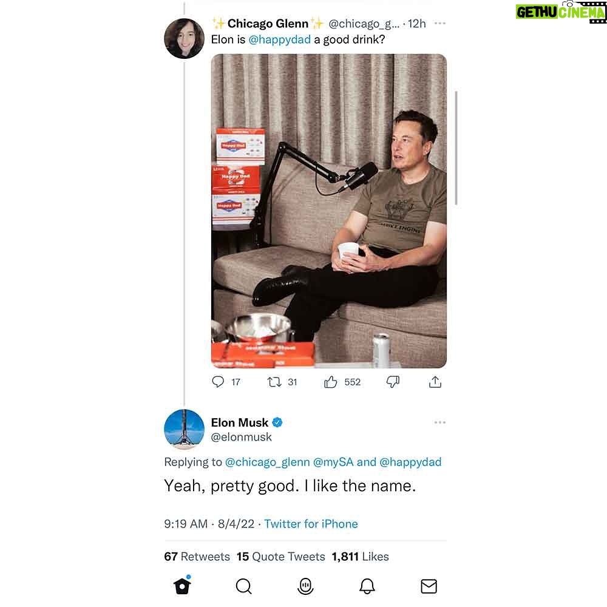Open more options on Elon Musk's reply
This screenshot has width=607, height=607.
439,422
